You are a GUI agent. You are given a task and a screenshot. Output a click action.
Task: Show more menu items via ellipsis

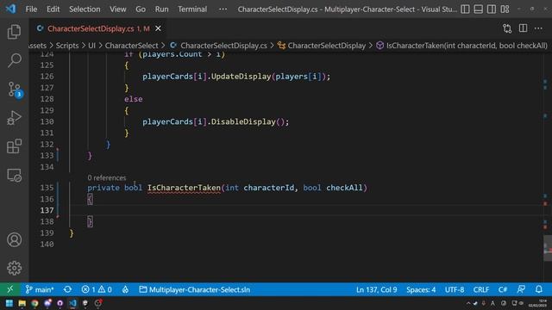click(223, 9)
